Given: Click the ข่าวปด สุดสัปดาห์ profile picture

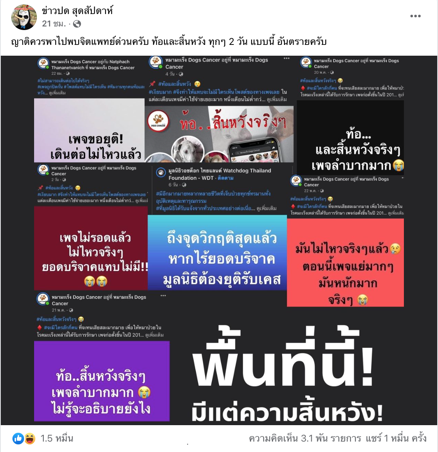Looking at the screenshot, I should click(24, 17).
